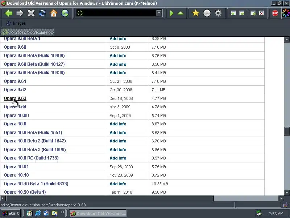Click the date Dec 16, 2008
Image resolution: width=290 pixels, height=218 pixels.
(121, 98)
